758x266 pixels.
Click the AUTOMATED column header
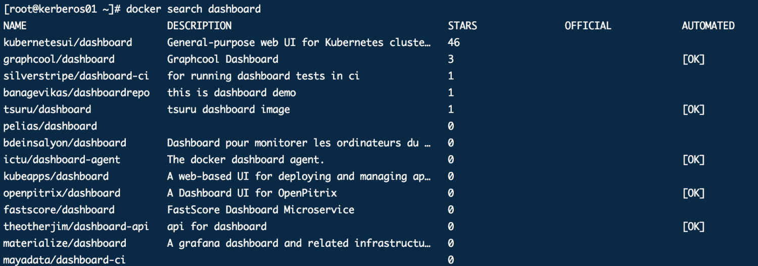coord(708,26)
